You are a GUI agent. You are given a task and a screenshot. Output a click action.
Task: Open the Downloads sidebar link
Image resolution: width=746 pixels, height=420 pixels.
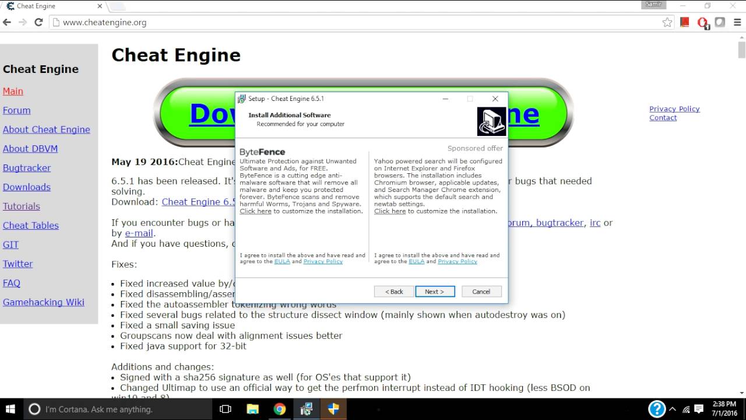pyautogui.click(x=27, y=187)
